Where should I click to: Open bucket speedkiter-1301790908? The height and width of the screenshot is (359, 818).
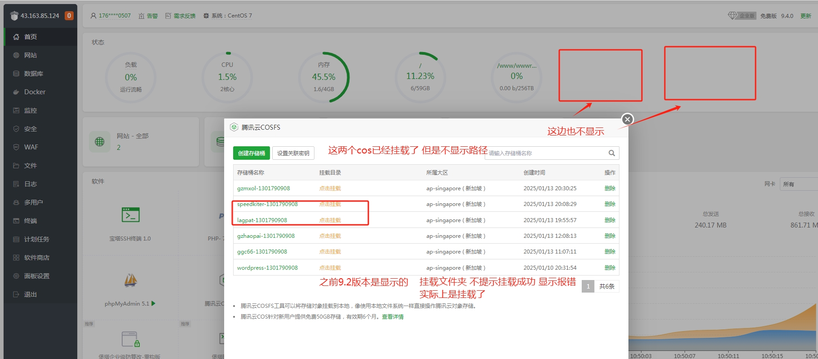coord(267,204)
